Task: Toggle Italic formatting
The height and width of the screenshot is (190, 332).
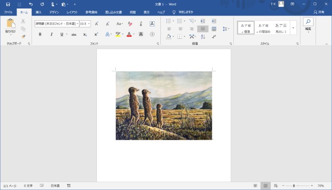Action: (x=51, y=34)
